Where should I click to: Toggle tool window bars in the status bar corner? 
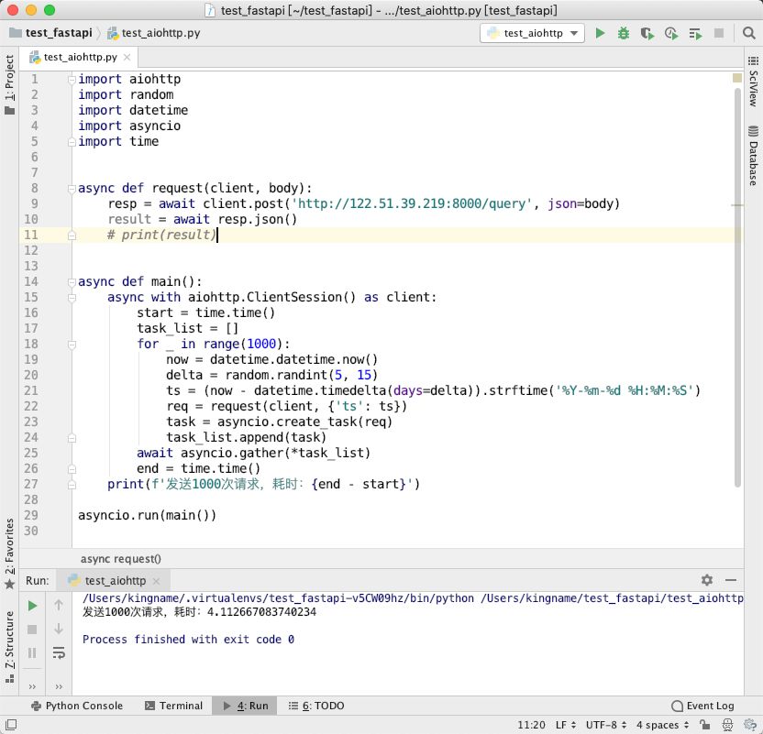click(x=10, y=724)
